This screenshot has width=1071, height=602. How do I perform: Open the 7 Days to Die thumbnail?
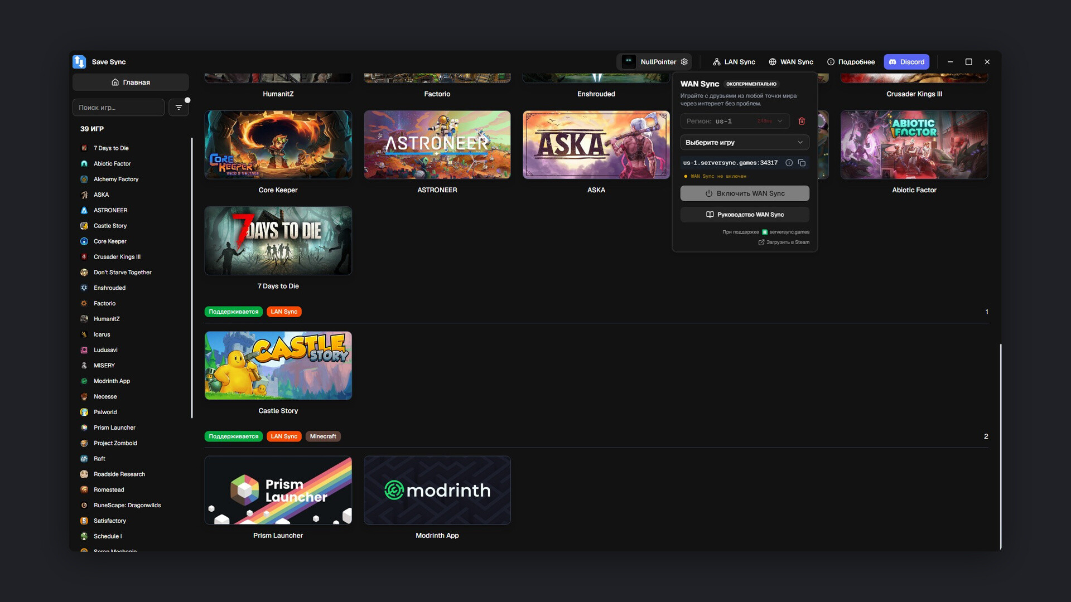point(278,241)
